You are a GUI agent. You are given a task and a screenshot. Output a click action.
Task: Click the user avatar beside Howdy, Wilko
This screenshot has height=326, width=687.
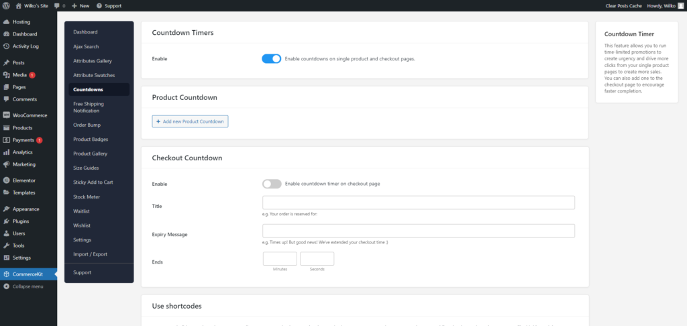pos(680,5)
